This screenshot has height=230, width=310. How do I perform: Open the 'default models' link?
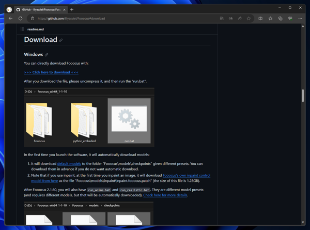pyautogui.click(x=69, y=163)
